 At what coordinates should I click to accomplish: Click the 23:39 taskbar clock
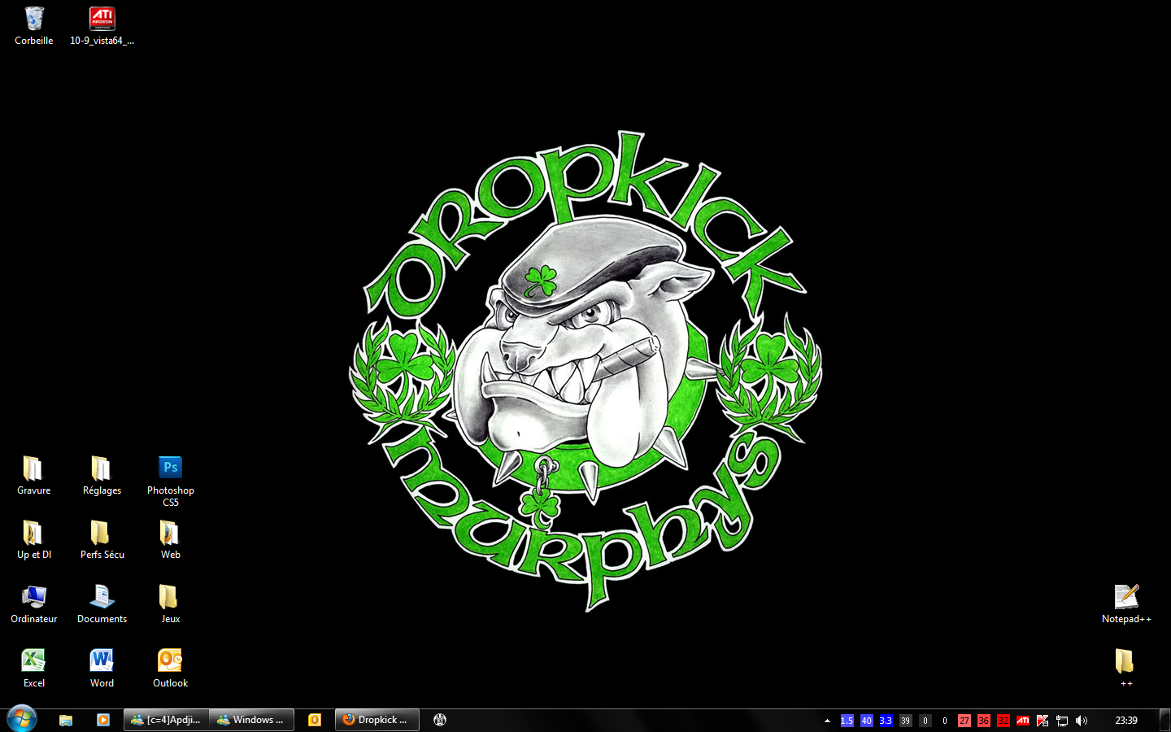(x=1126, y=721)
